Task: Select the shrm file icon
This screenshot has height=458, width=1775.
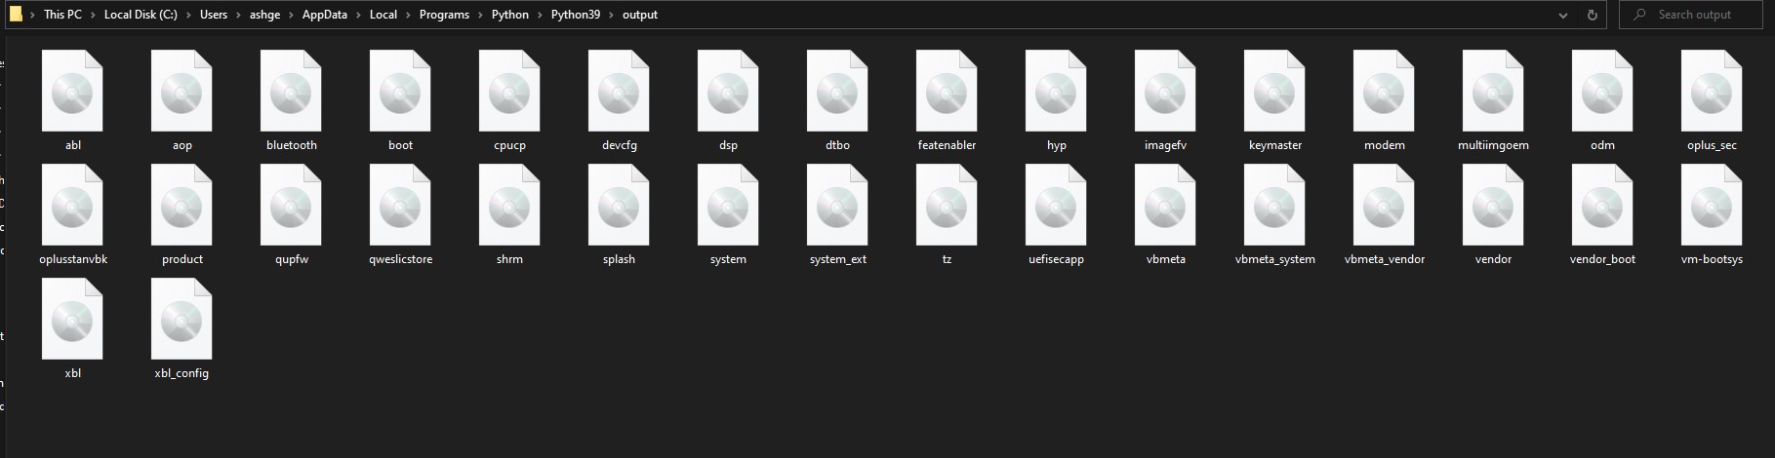Action: click(509, 206)
